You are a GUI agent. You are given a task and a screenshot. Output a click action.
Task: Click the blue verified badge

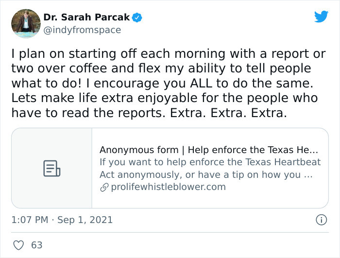tap(137, 17)
